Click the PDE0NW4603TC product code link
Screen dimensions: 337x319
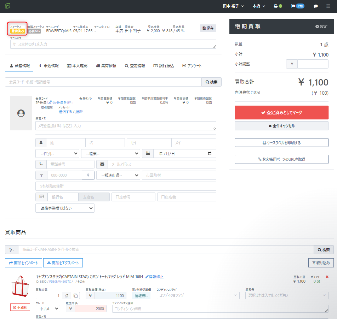tap(60, 282)
